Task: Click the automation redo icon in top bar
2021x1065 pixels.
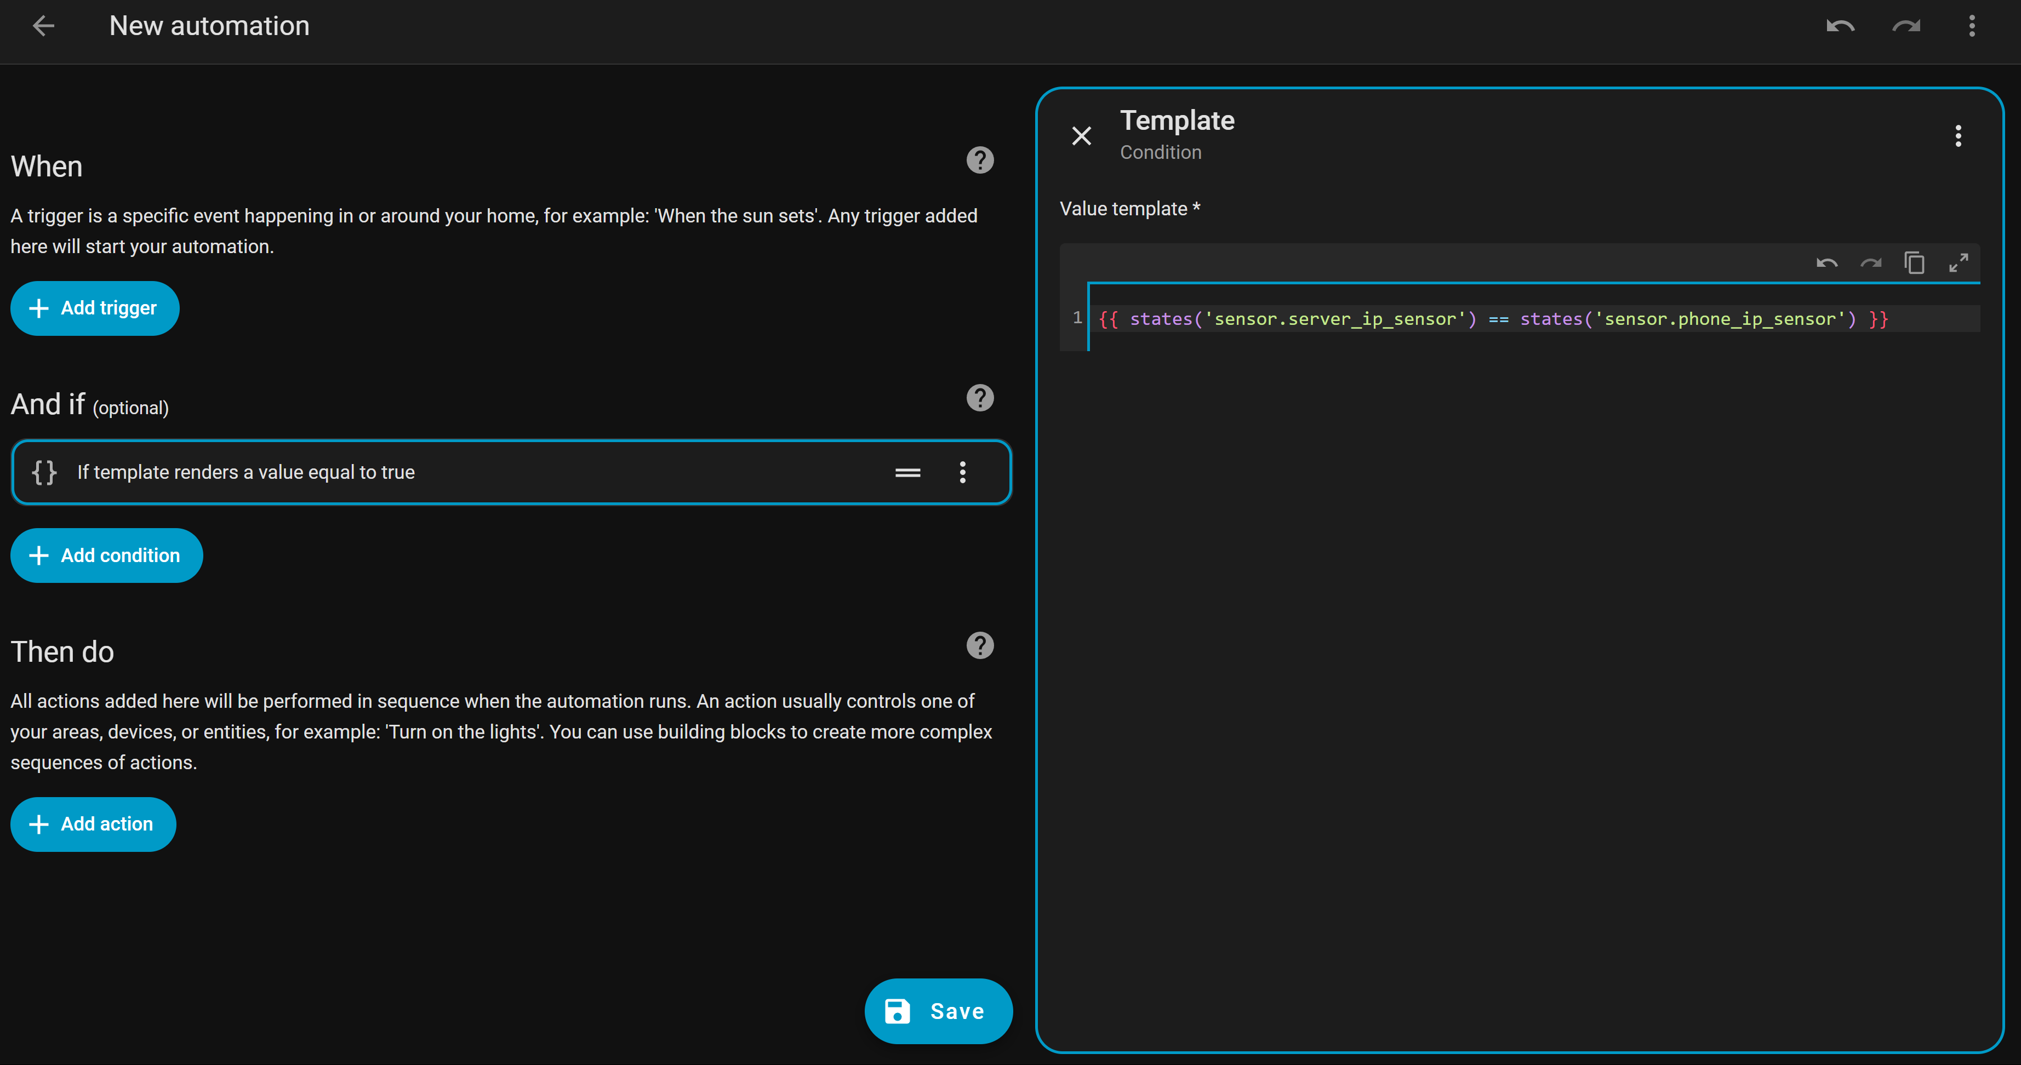Action: [1906, 26]
